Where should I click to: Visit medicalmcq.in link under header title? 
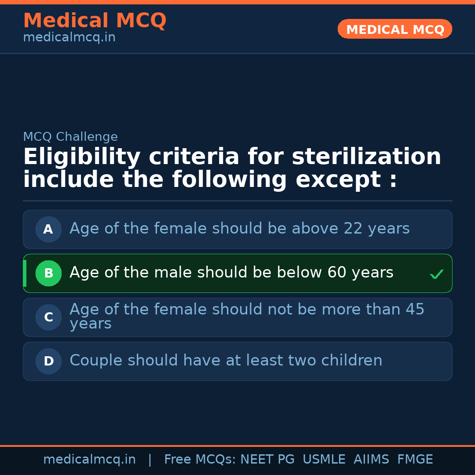[69, 38]
